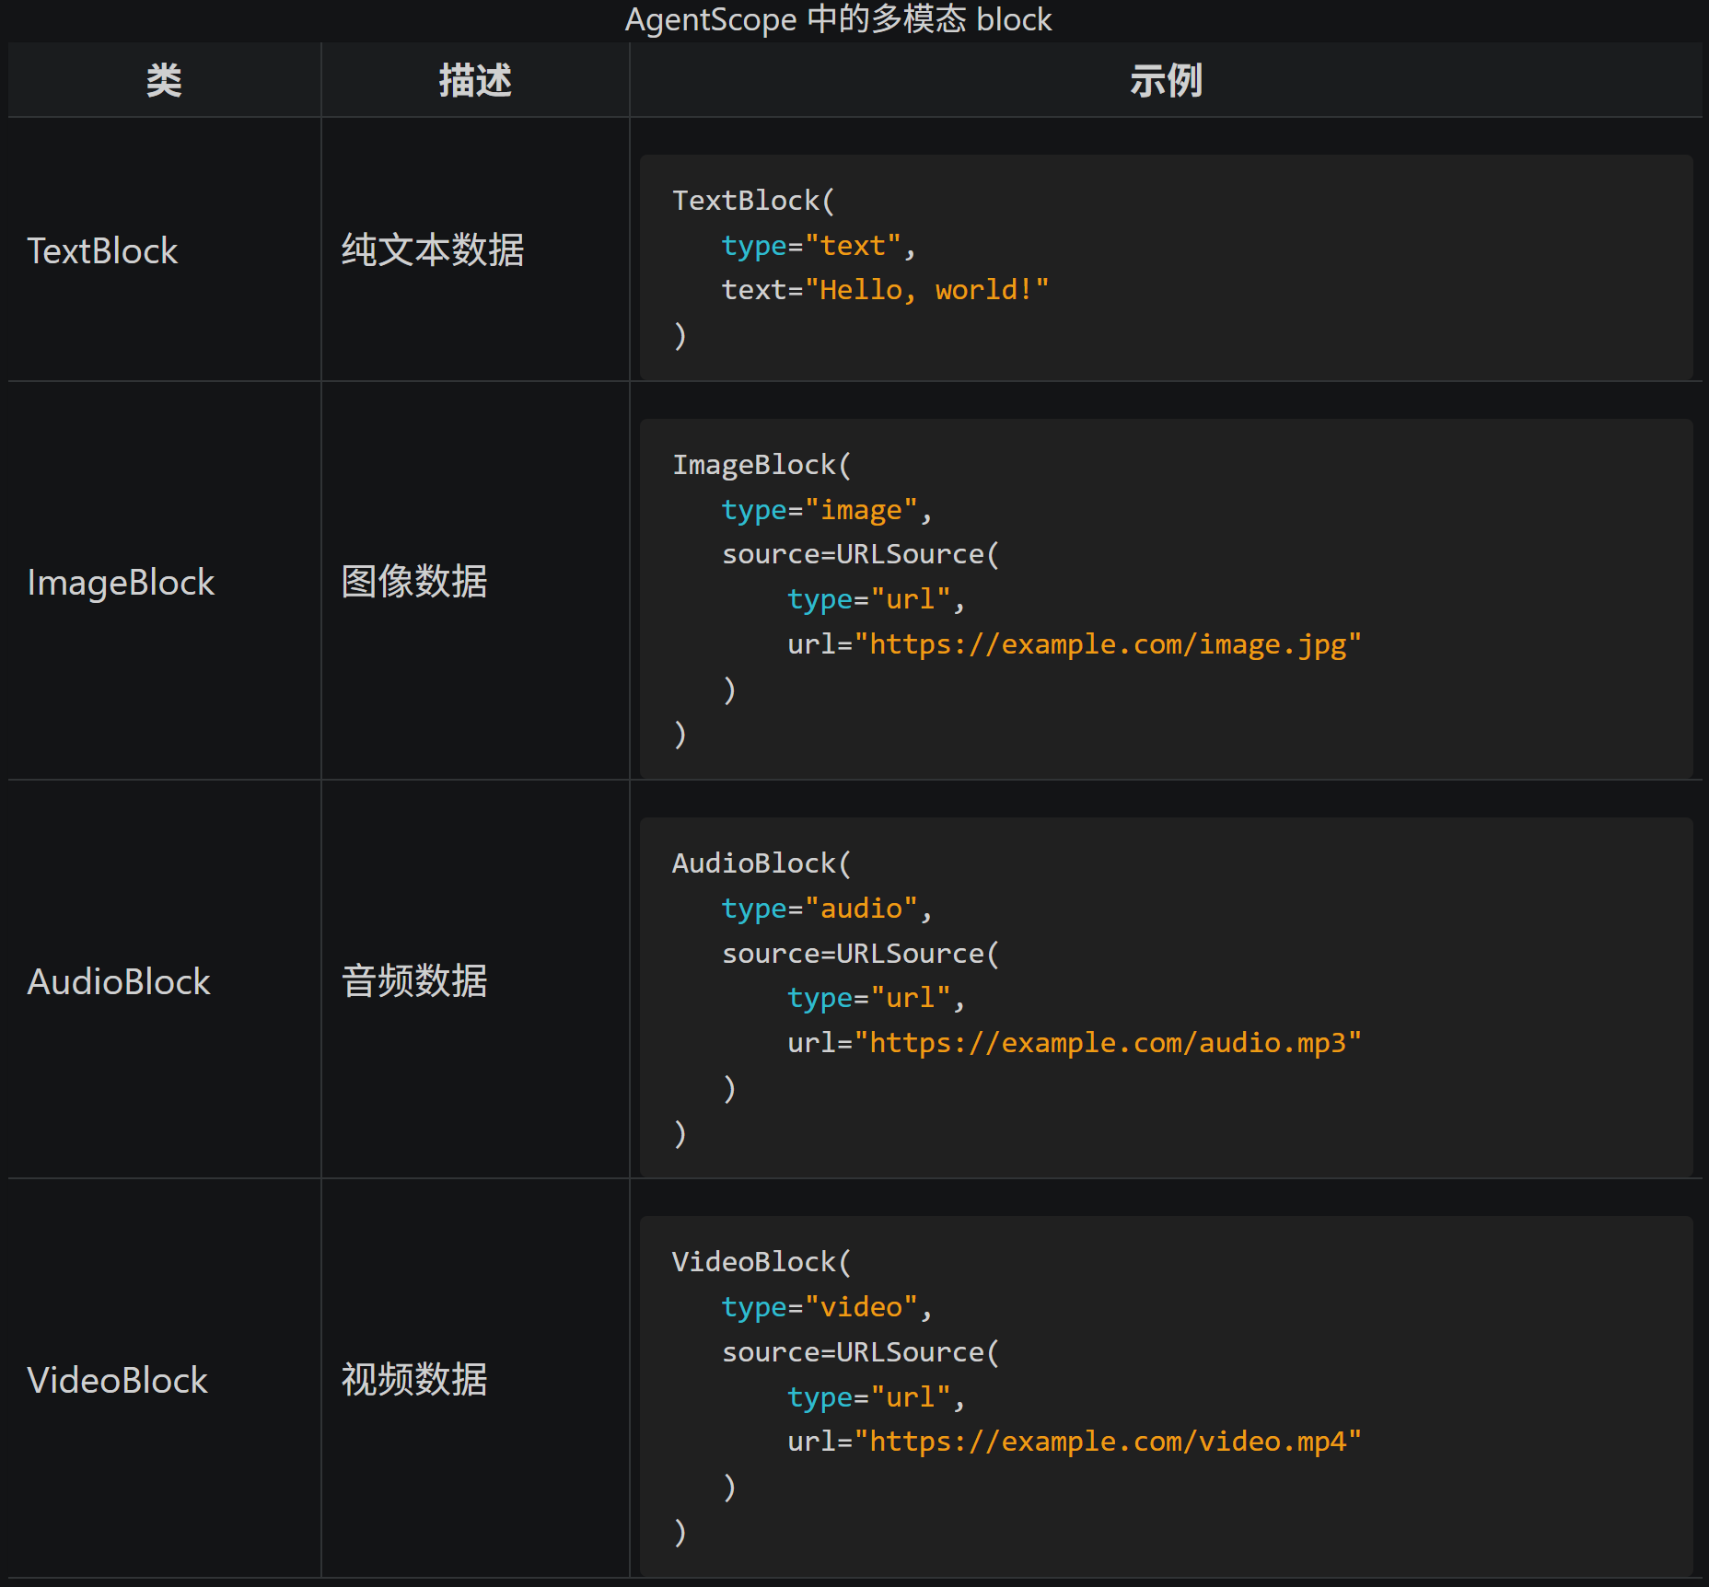
Task: Click "source=URLSource(" in the AudioBlock example
Action: [x=860, y=954]
